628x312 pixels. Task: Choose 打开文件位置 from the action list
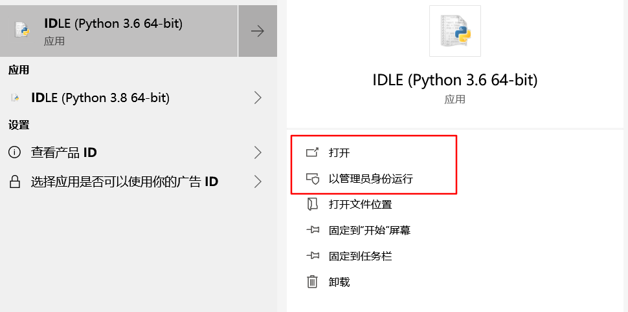click(360, 205)
